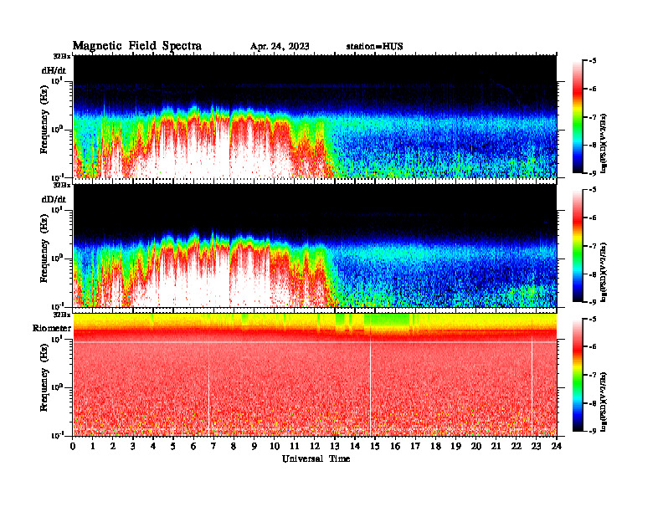The height and width of the screenshot is (512, 663).
Task: Click the hour '12' tick label
Action: point(314,446)
